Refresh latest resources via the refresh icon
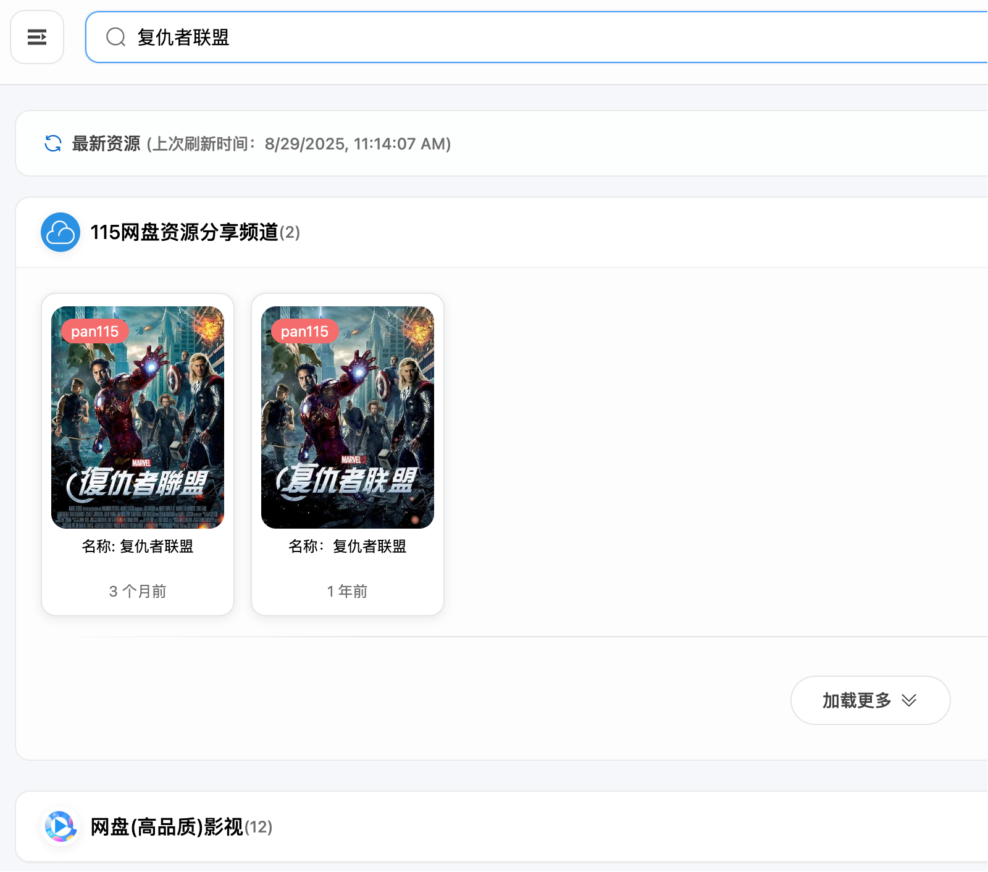Image resolution: width=988 pixels, height=872 pixels. [x=53, y=143]
